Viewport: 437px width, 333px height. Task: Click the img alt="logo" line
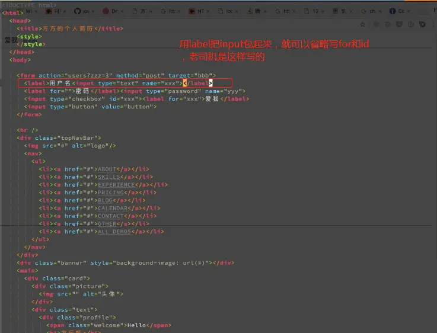click(x=70, y=146)
